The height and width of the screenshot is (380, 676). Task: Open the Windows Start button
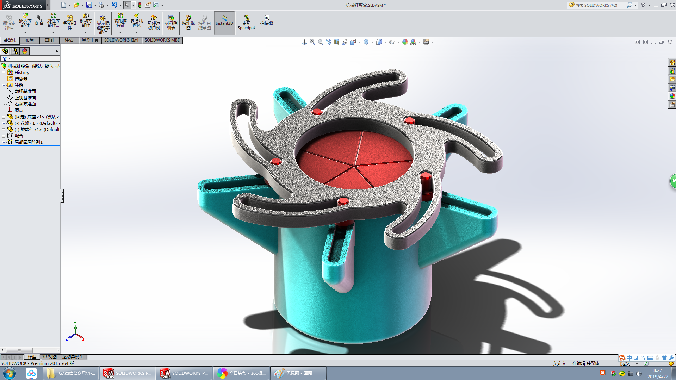tap(10, 373)
